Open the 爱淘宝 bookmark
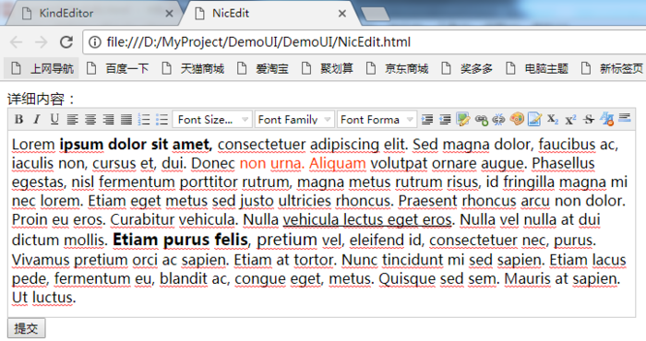The width and height of the screenshot is (646, 341). click(x=263, y=68)
